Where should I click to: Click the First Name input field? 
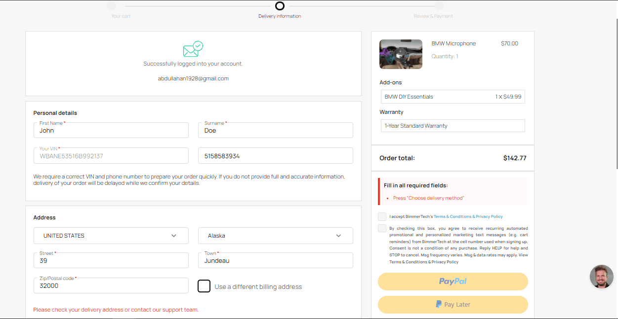(x=111, y=131)
